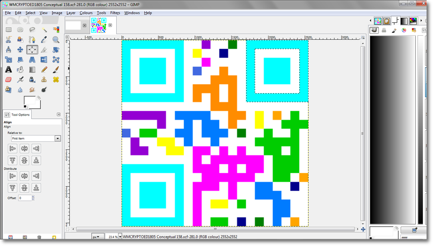Select the Perspective Clone tool
Viewport: 433px width, 246px height.
8,90
